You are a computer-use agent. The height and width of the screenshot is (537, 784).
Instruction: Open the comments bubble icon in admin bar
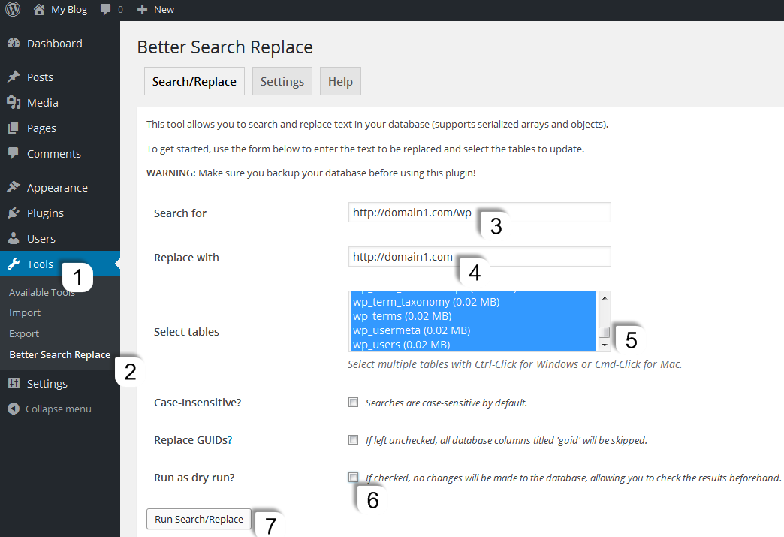(x=105, y=10)
